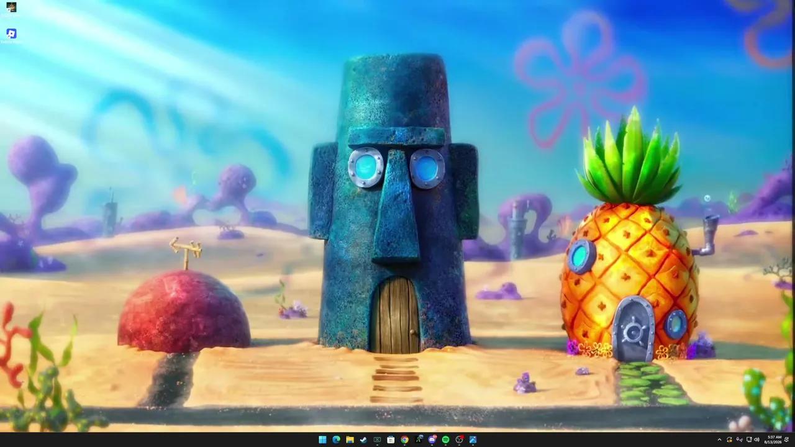The height and width of the screenshot is (447, 795).
Task: Open the volume control in tray
Action: [756, 440]
